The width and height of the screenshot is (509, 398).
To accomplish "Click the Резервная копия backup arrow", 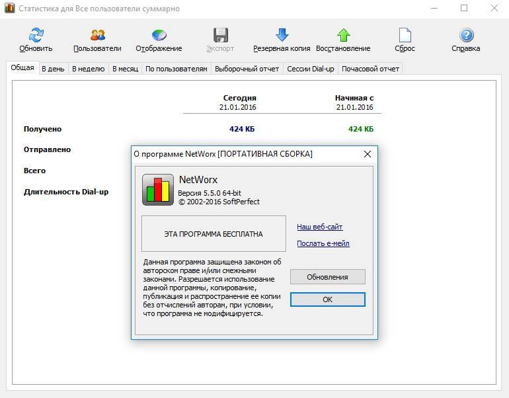I will (x=282, y=35).
